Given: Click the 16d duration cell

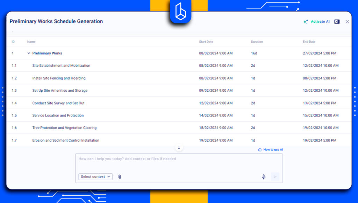Looking at the screenshot, I should pos(254,53).
